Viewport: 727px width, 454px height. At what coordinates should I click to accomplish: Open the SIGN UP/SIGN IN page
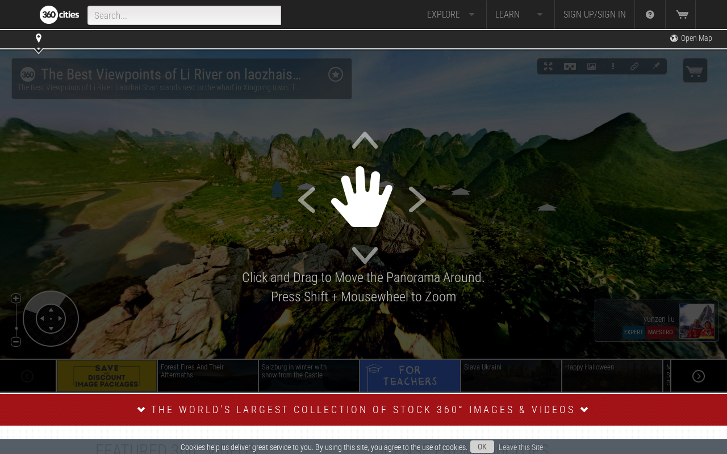[595, 15]
